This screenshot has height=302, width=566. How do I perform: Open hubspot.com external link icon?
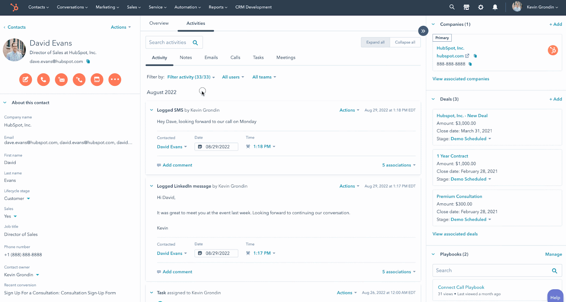tap(467, 56)
